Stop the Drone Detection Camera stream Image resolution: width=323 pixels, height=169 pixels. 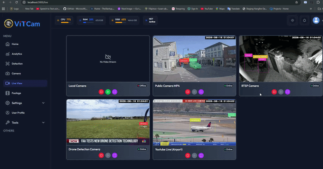tap(101, 155)
